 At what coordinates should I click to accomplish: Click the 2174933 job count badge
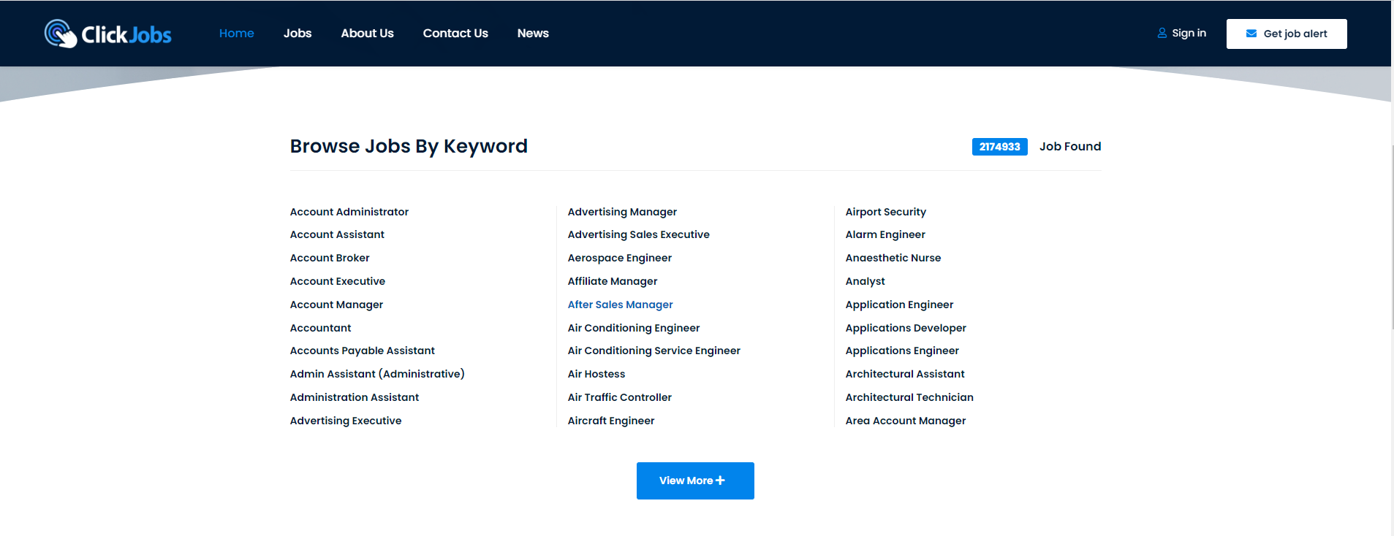999,147
